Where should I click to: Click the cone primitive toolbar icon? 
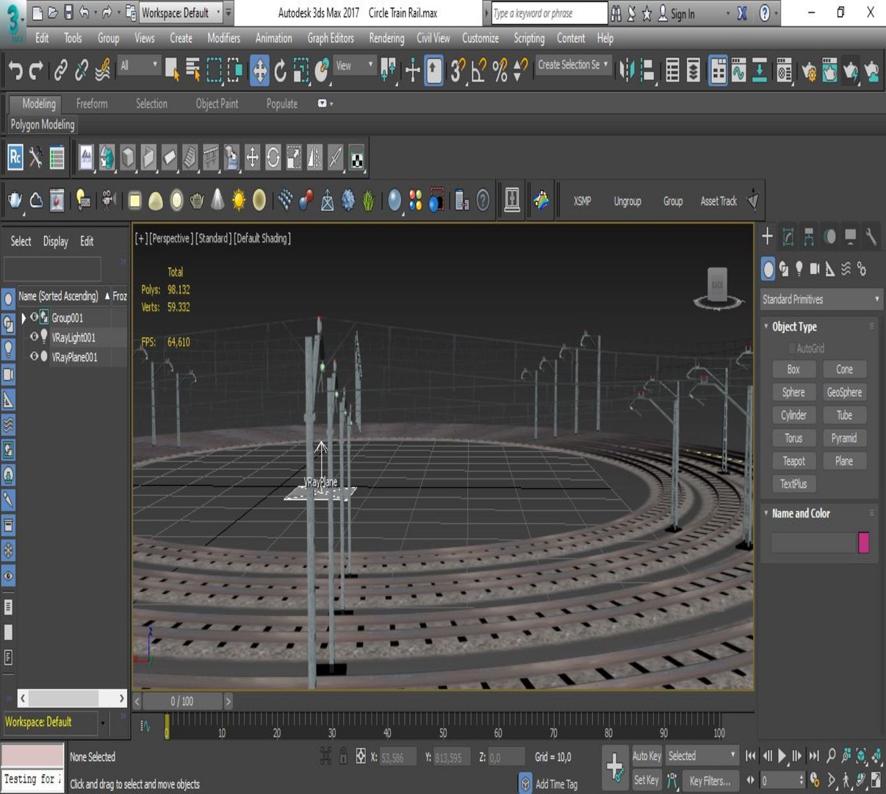(x=218, y=200)
